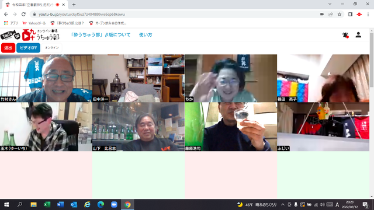This screenshot has height=210, width=374.
Task: Bookmark page with the star icon
Action: tap(340, 14)
